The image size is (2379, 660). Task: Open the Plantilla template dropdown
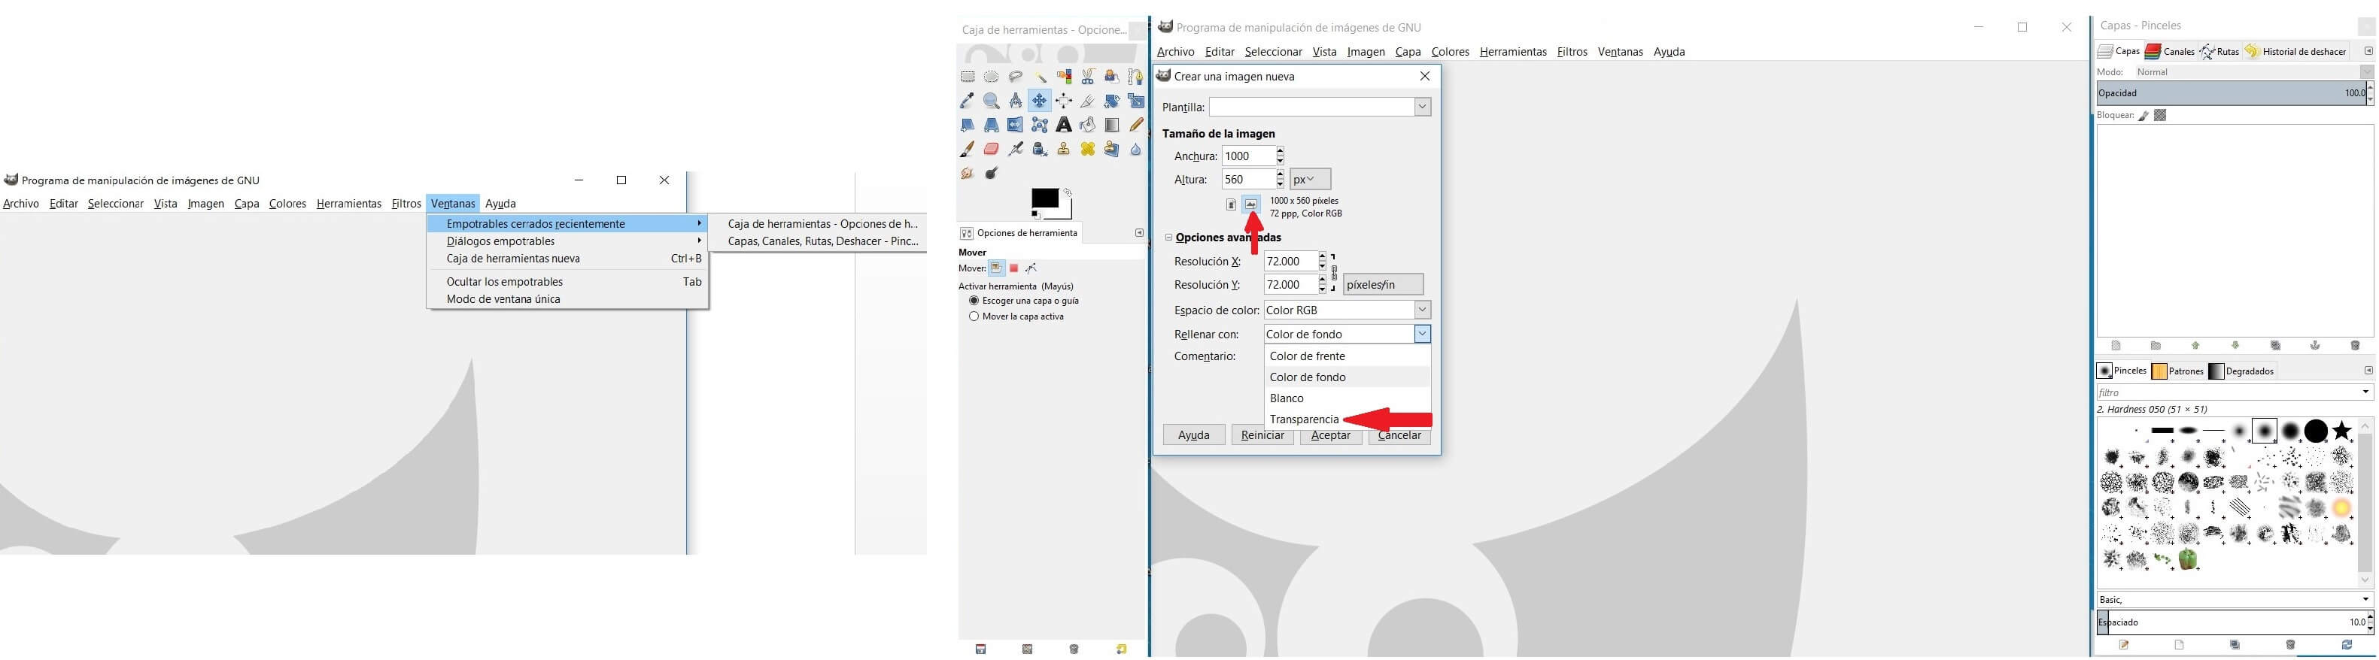(x=1320, y=107)
